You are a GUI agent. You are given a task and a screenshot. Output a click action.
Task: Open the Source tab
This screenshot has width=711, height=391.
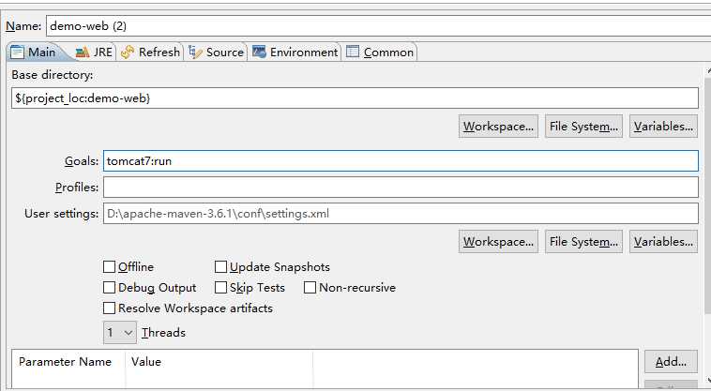(217, 53)
